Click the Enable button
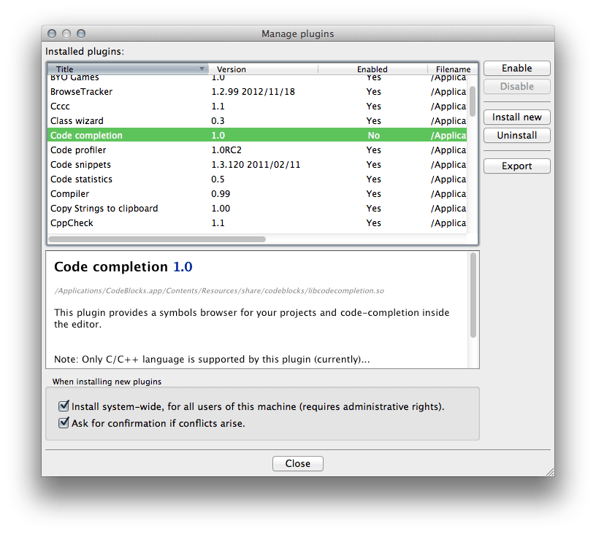This screenshot has width=596, height=534. click(516, 68)
